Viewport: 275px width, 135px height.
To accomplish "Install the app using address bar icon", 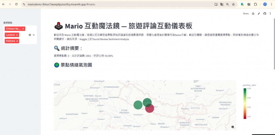I will (x=216, y=4).
